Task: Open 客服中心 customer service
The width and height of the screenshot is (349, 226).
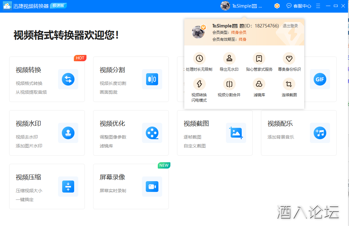Action: tap(299, 6)
